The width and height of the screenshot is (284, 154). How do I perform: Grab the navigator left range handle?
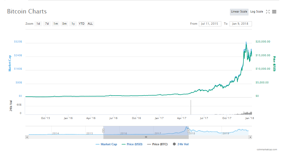coord(103,131)
